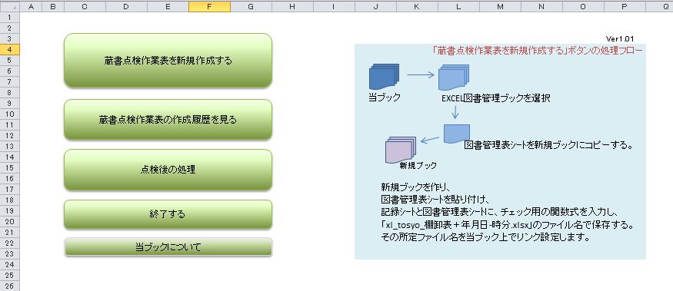
Task: Click the dark blue 当ブック stacked-sheets icon
Action: pos(384,77)
